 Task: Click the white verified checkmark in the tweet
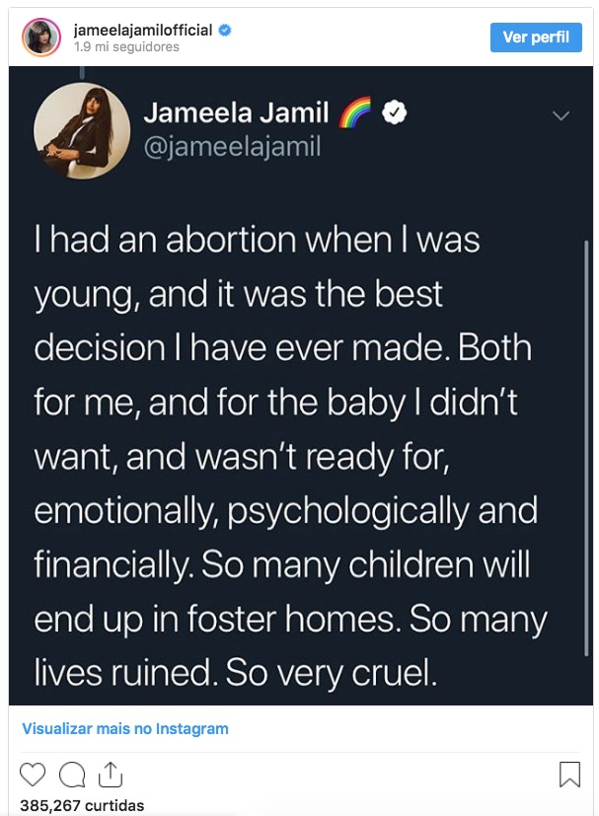(395, 113)
